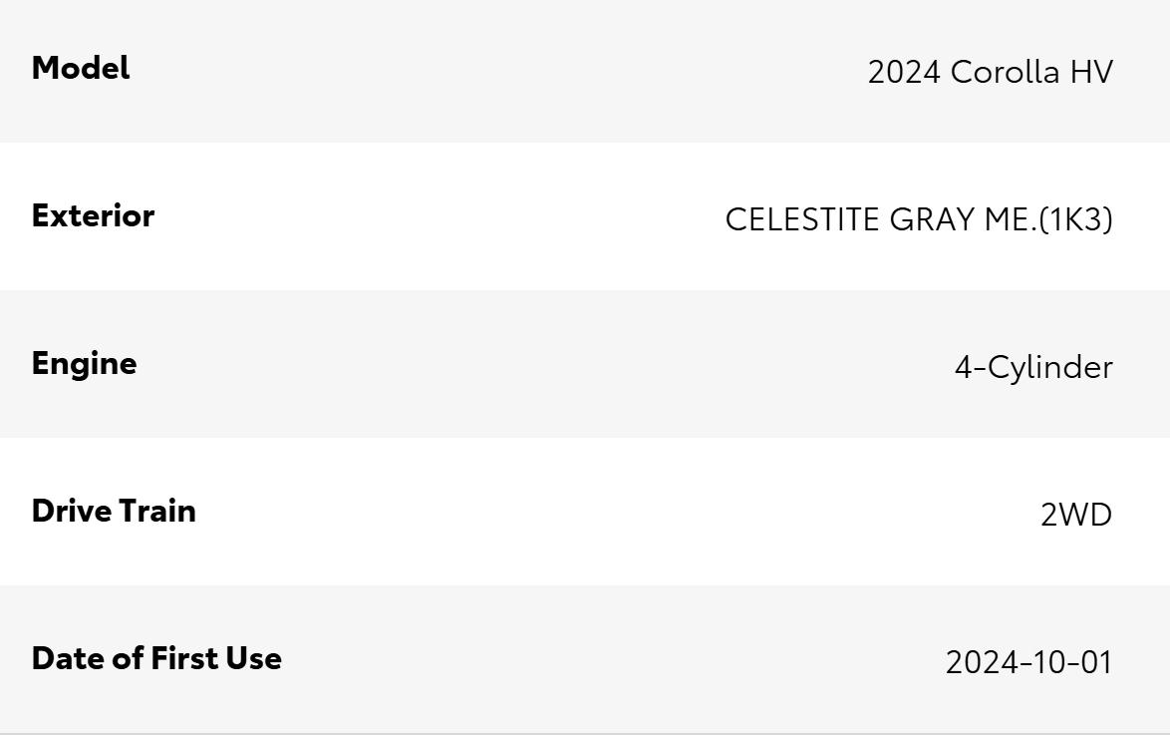Image resolution: width=1170 pixels, height=736 pixels.
Task: Click the word Corolla in model value
Action: (x=1006, y=72)
